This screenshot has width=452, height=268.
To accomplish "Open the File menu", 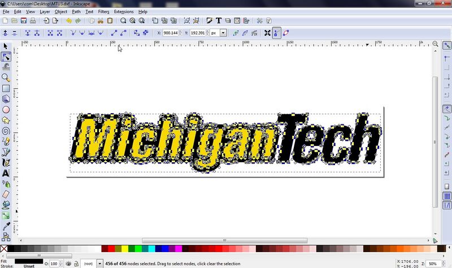I will point(6,11).
